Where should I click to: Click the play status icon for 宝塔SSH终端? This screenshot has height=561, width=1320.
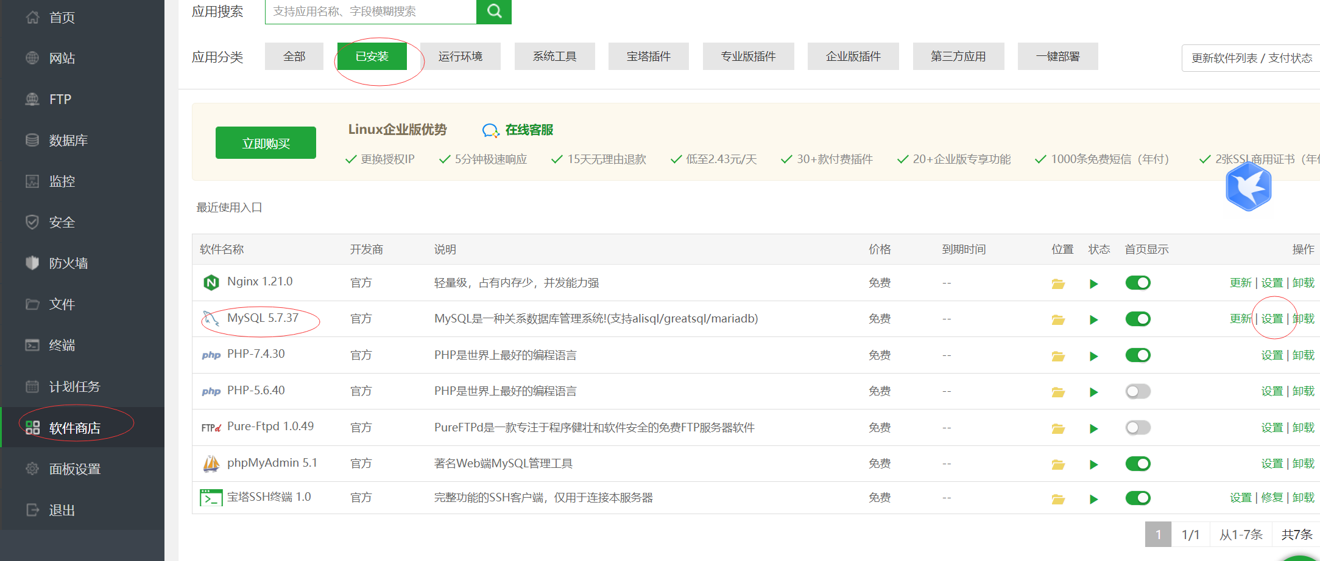pyautogui.click(x=1094, y=499)
